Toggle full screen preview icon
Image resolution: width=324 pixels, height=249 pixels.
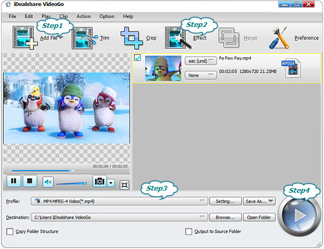124,185
